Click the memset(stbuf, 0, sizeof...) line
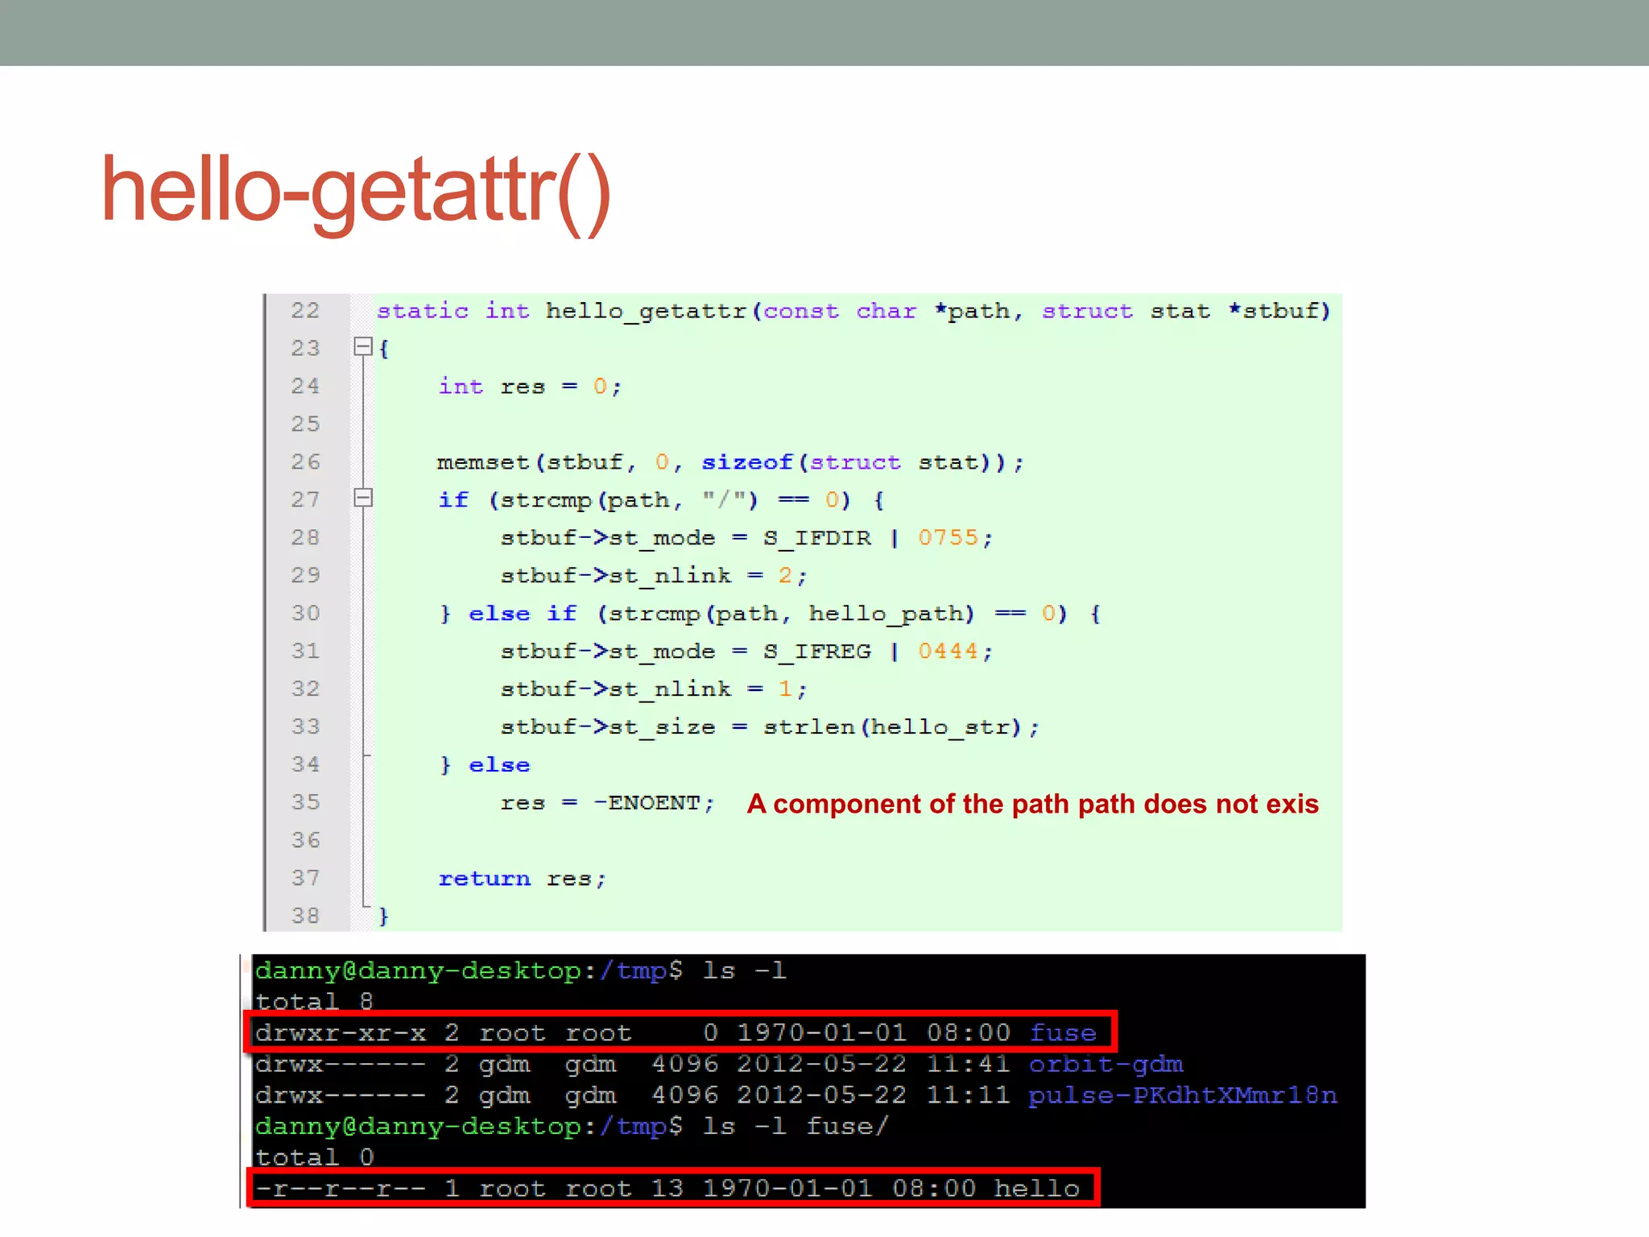This screenshot has width=1649, height=1237. (730, 463)
